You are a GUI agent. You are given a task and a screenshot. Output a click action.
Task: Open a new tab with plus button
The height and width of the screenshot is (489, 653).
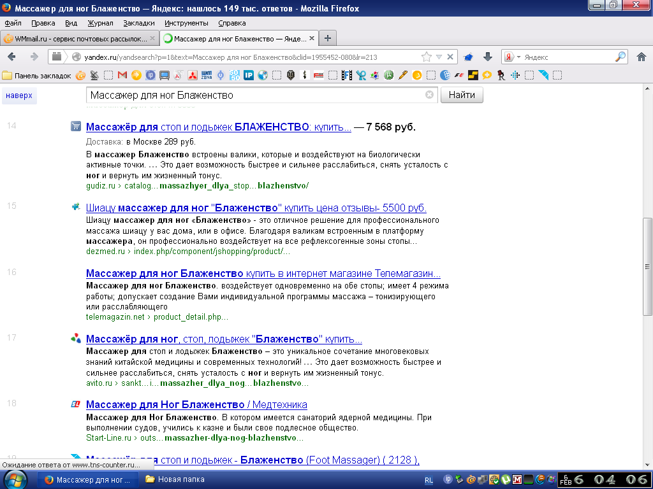pyautogui.click(x=328, y=38)
